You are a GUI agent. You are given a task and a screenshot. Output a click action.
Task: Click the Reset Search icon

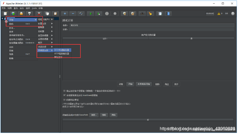coord(150,14)
